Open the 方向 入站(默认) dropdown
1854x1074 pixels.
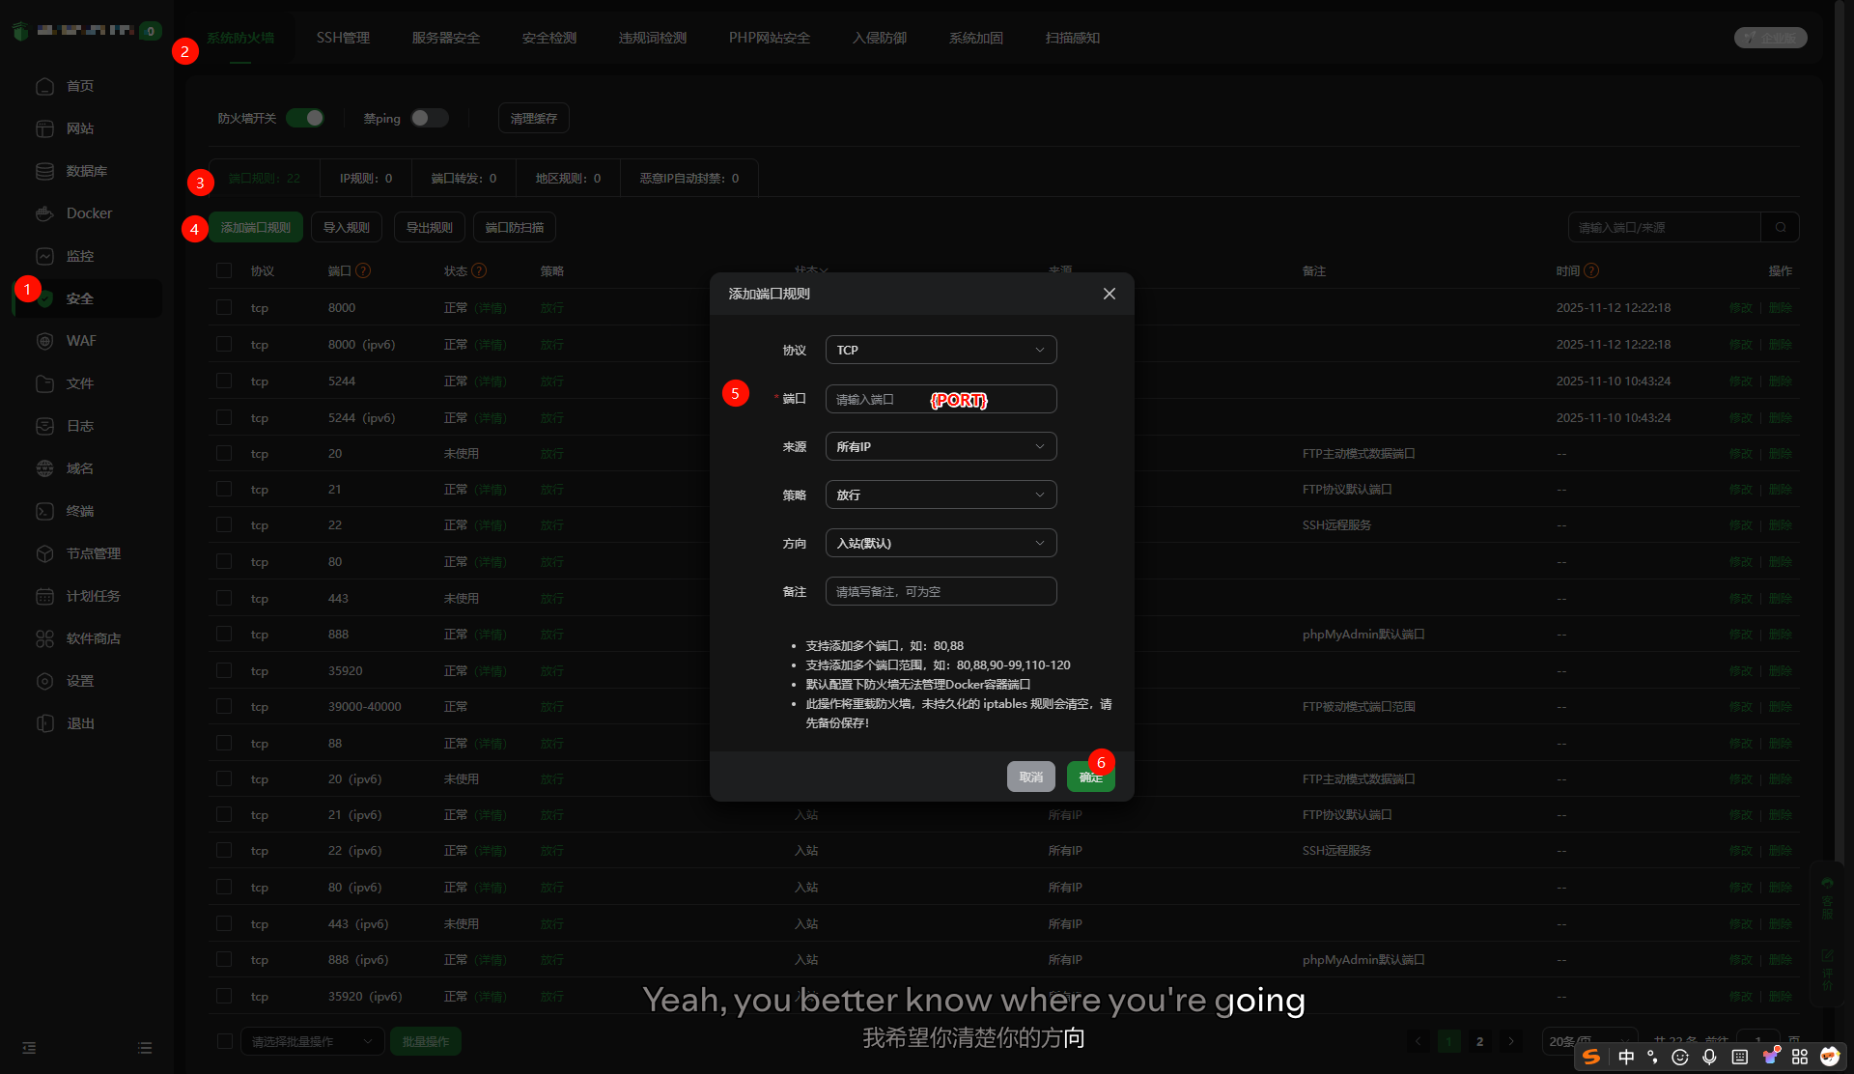pyautogui.click(x=941, y=543)
